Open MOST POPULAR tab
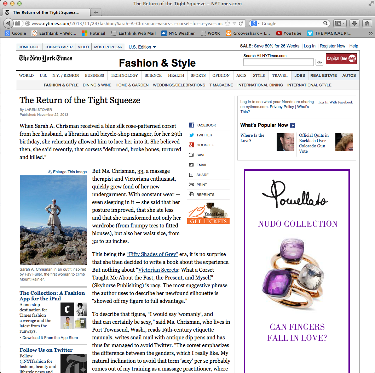This screenshot has height=373, width=375. click(108, 47)
